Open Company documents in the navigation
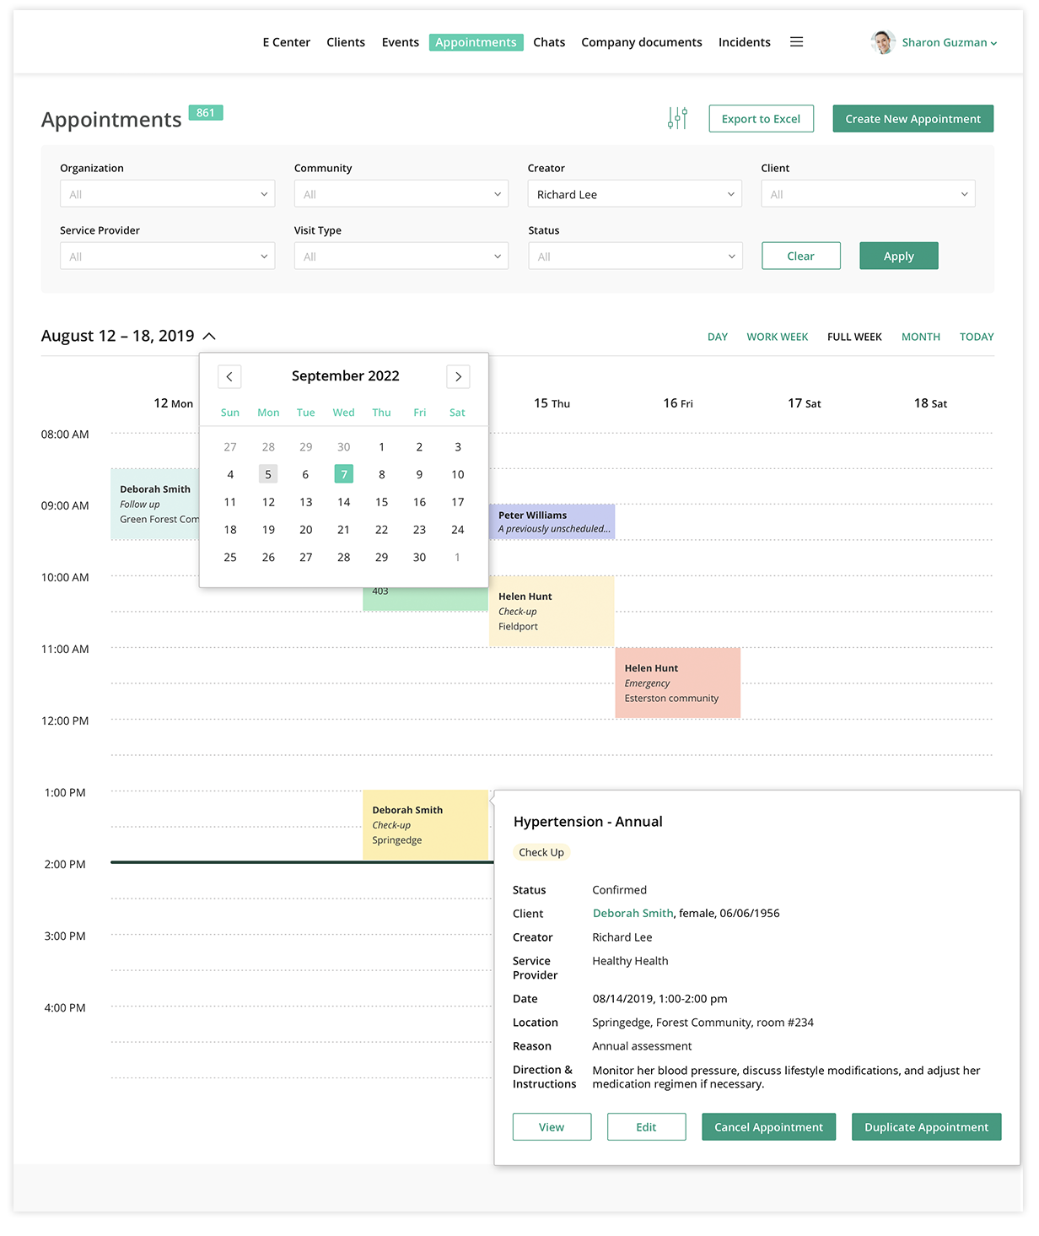Screen dimensions: 1039x1236 [x=641, y=42]
